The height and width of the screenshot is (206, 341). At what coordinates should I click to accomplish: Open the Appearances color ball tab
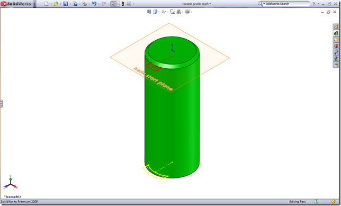coord(336,58)
